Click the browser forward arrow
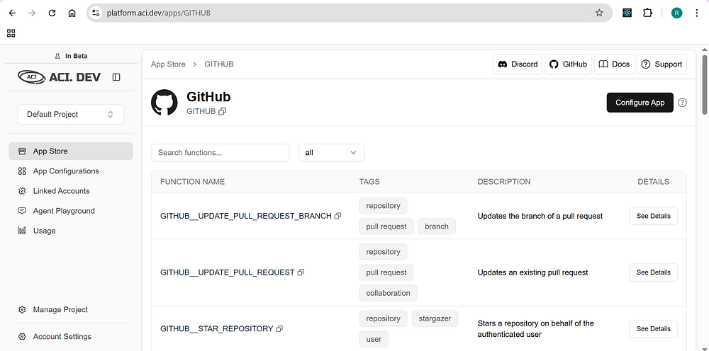 tap(32, 13)
